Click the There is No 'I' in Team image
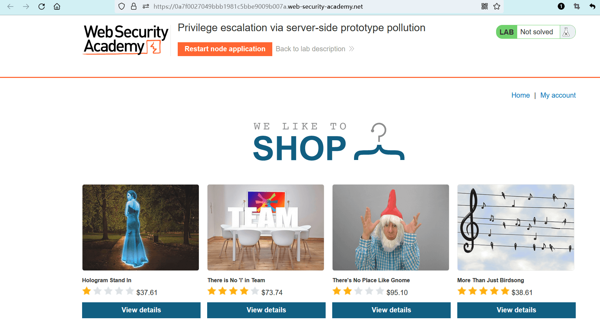 pos(266,228)
